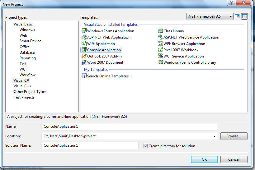Switch to small icons list view

(x=244, y=16)
